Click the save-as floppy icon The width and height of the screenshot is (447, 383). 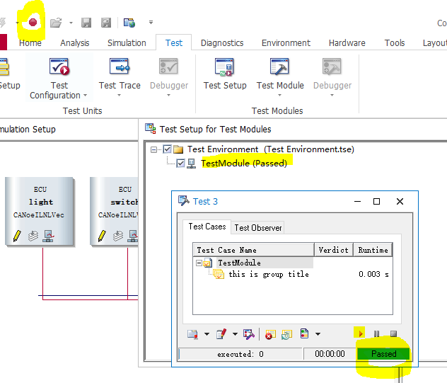(x=106, y=23)
